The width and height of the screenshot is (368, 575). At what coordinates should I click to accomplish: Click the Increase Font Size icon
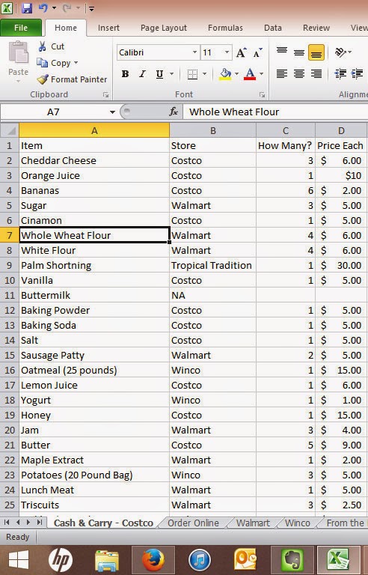pos(241,52)
